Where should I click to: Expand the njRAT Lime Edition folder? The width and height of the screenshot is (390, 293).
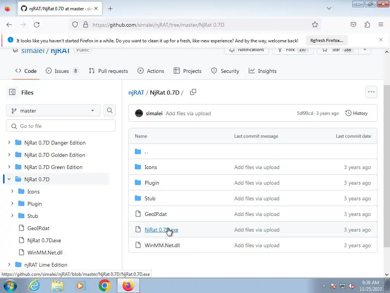coord(9,265)
